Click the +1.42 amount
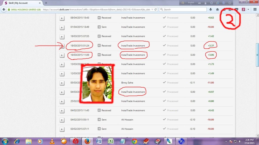 click(x=211, y=36)
